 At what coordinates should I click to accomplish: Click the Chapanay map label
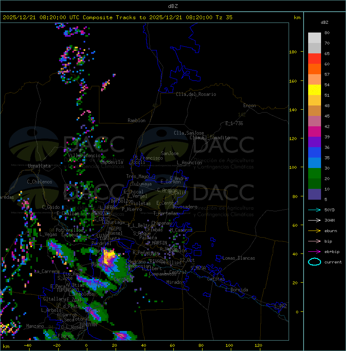(x=161, y=223)
